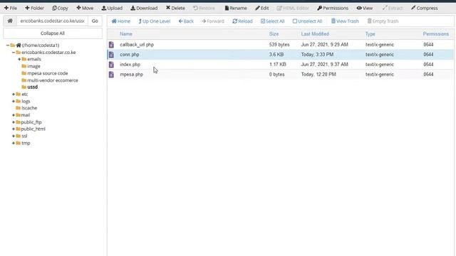The height and width of the screenshot is (256, 456).
Task: Delete the selected file
Action: pyautogui.click(x=175, y=8)
